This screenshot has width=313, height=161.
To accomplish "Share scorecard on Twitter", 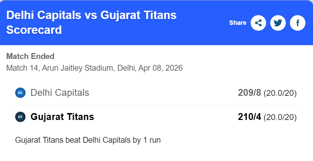I will 278,23.
